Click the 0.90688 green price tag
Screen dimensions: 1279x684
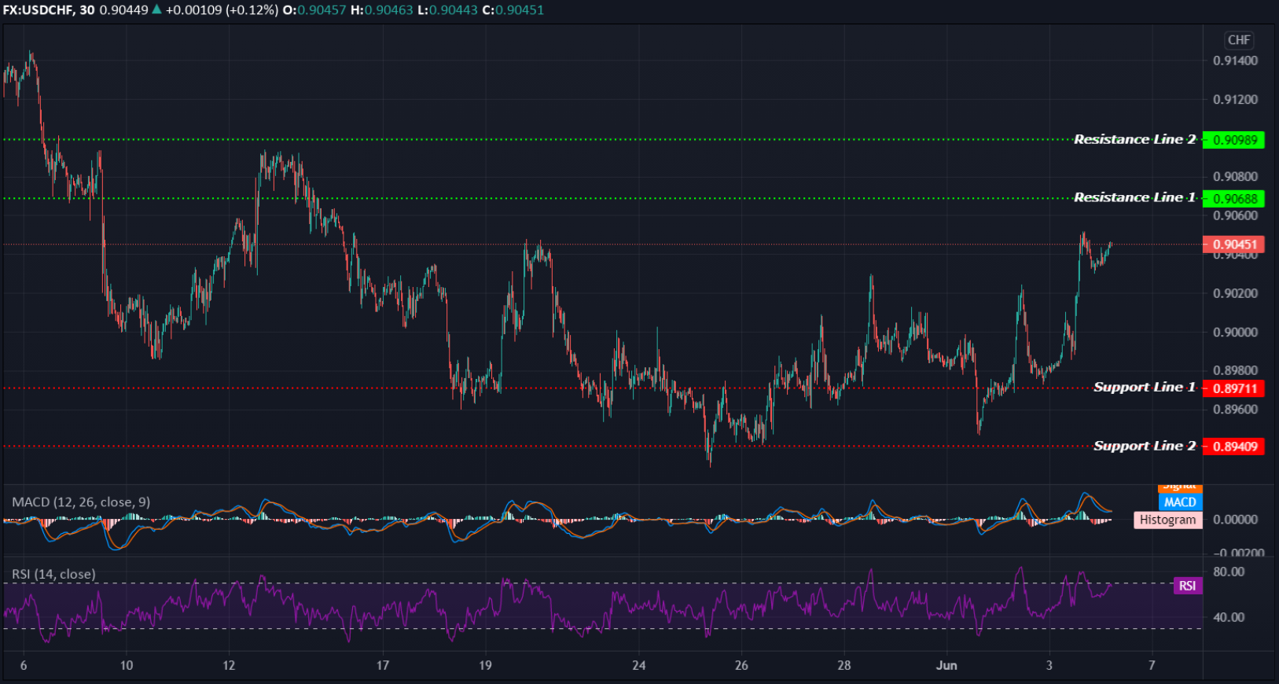pos(1234,199)
